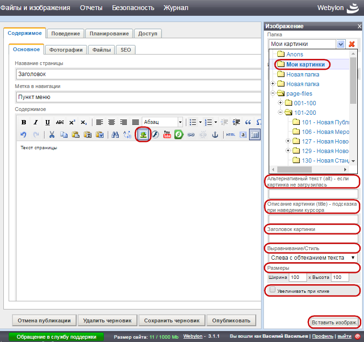364x342 pixels.
Task: Paste from Word
Action: tap(100, 134)
